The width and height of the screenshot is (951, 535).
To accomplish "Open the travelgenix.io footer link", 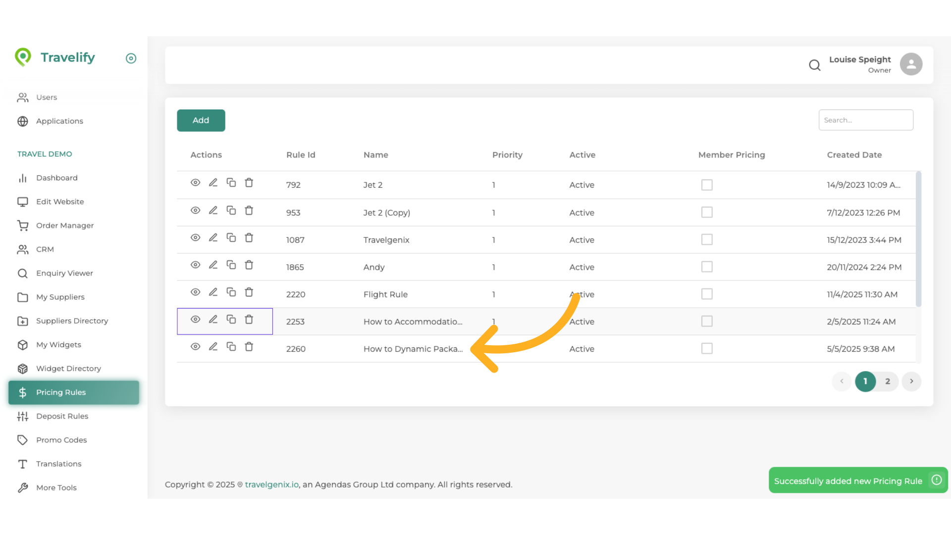I will click(271, 484).
